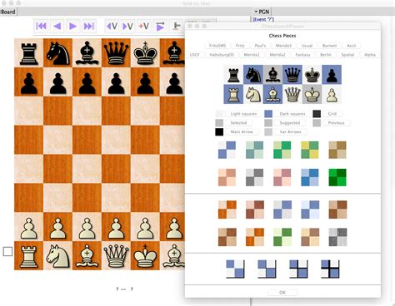Click the add variation (+V) icon
The width and height of the screenshot is (395, 306).
[x=144, y=27]
